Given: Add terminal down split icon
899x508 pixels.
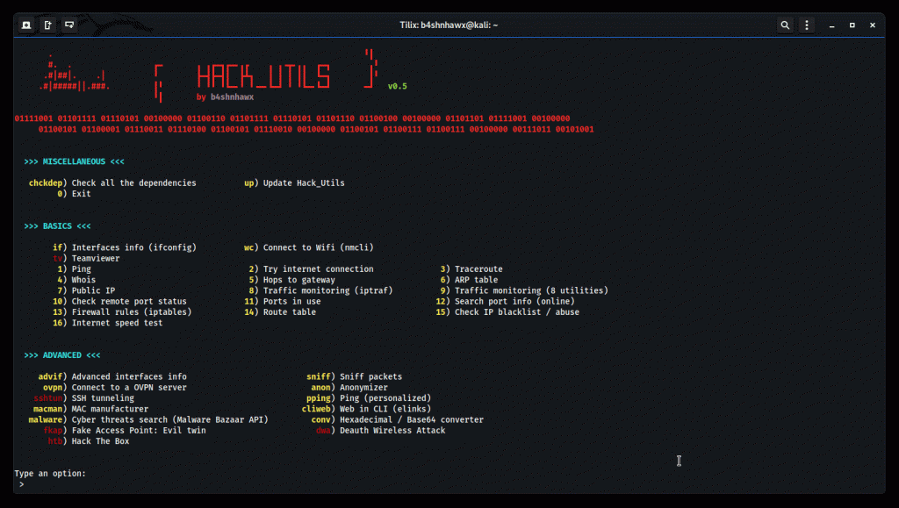Looking at the screenshot, I should [69, 25].
